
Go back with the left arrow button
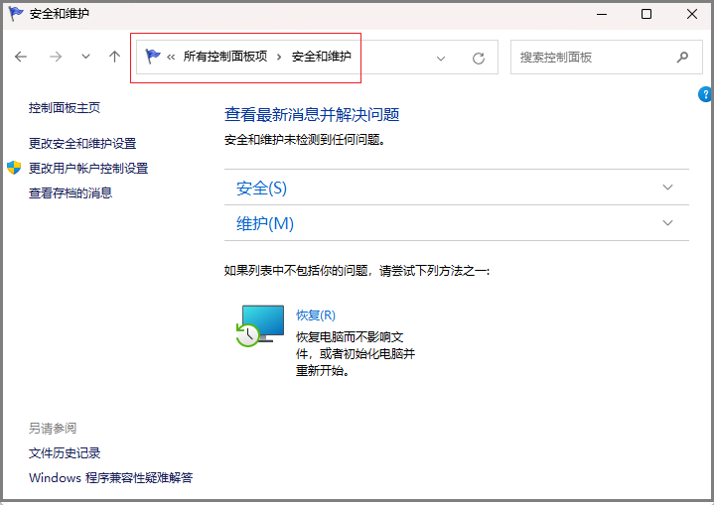coord(21,57)
